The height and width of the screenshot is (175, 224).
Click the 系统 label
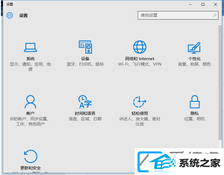pyautogui.click(x=30, y=58)
